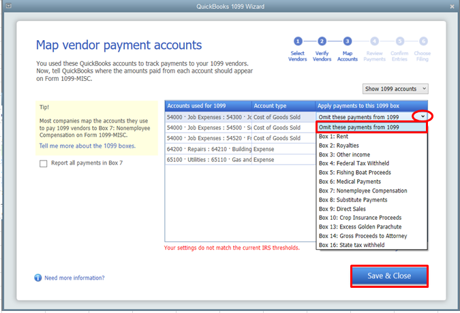The height and width of the screenshot is (313, 460).
Task: Click the Map Accounts step label
Action: tap(348, 56)
